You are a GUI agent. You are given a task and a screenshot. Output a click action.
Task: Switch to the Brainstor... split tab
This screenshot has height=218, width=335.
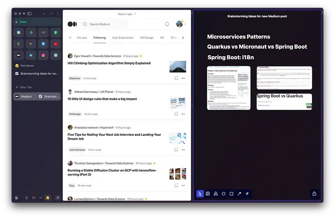(49, 96)
